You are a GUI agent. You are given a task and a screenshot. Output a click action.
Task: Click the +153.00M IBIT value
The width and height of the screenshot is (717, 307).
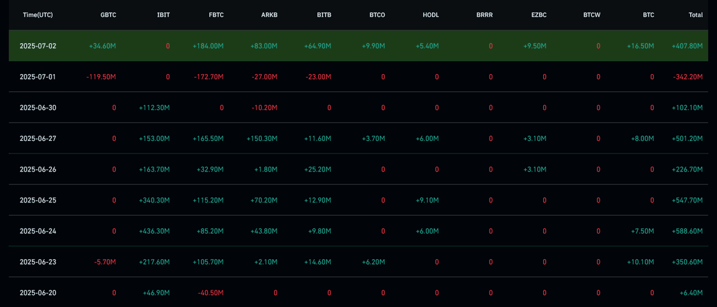154,139
